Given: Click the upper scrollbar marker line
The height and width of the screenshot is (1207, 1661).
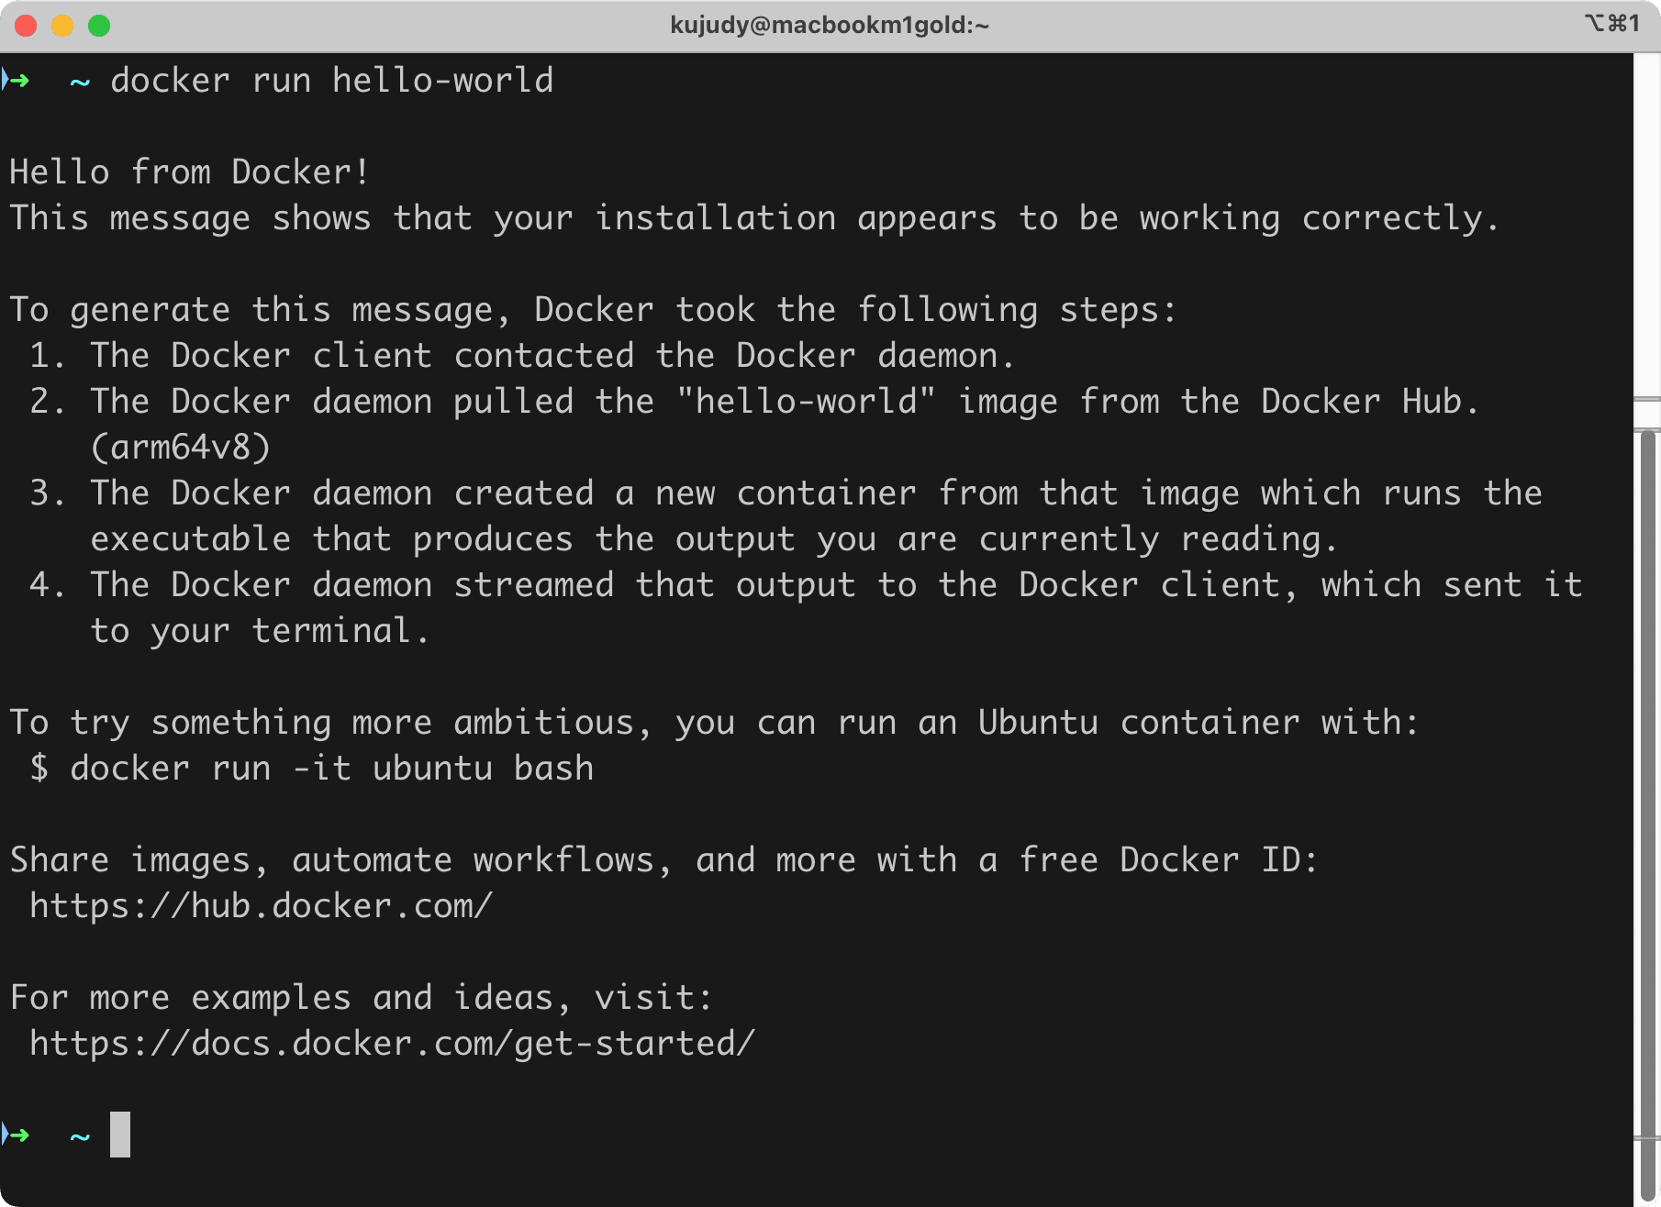Looking at the screenshot, I should point(1647,399).
